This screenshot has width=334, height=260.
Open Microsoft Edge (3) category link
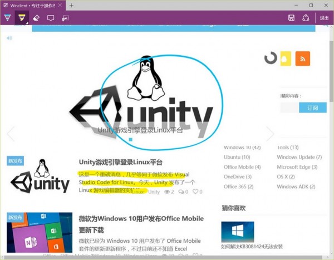point(297,167)
